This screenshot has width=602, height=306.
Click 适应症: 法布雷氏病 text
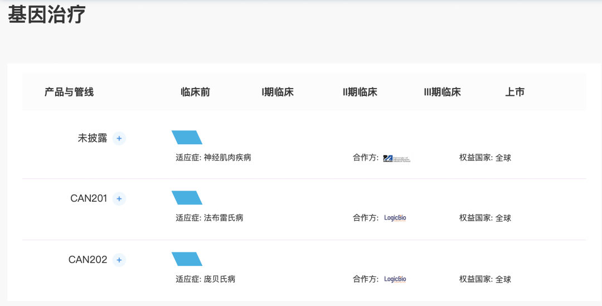(x=210, y=218)
